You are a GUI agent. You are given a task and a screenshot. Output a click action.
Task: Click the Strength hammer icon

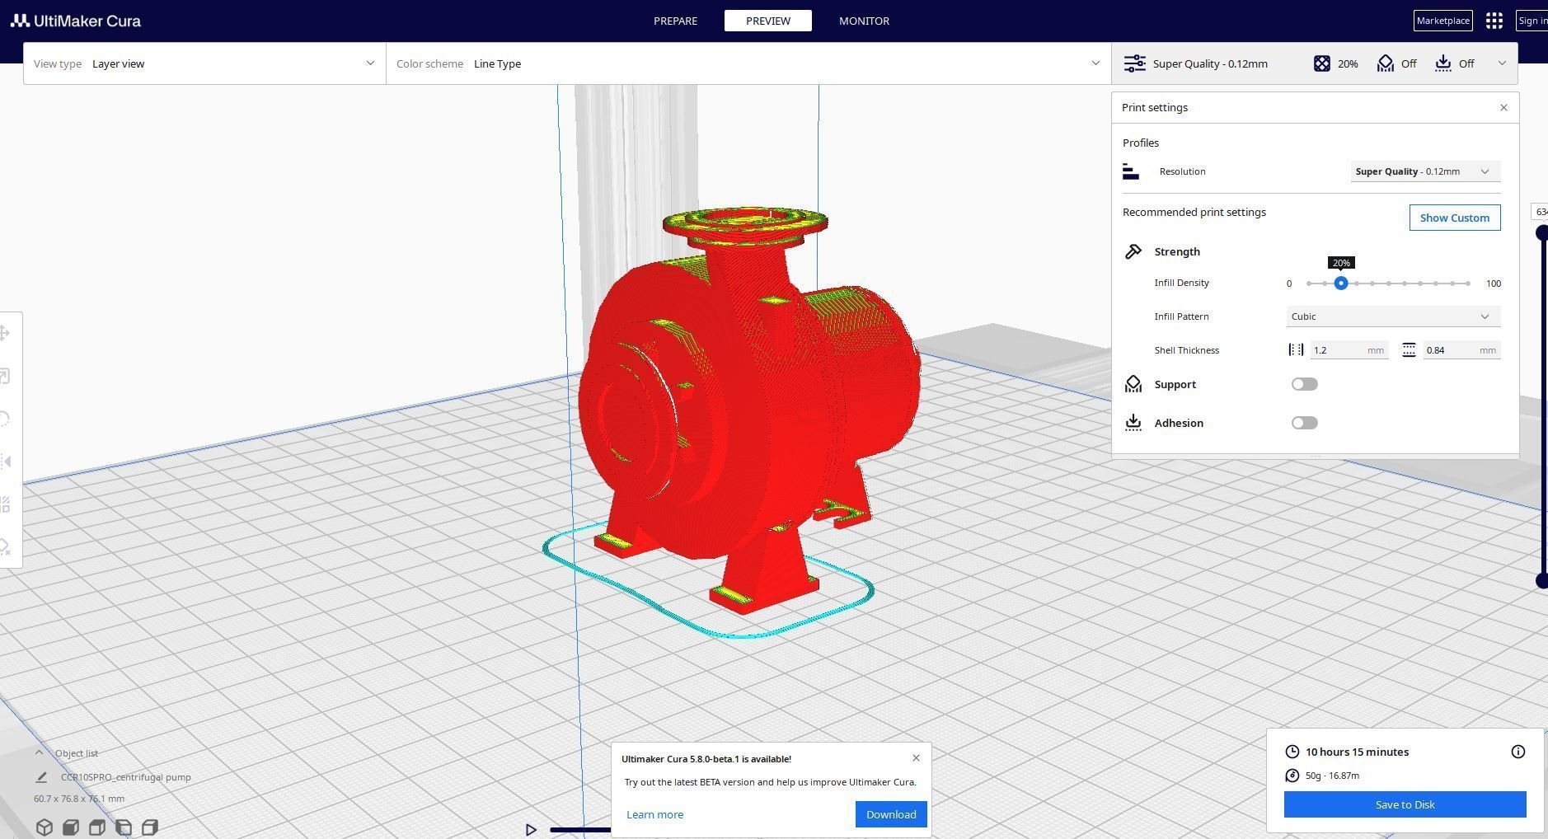1133,251
